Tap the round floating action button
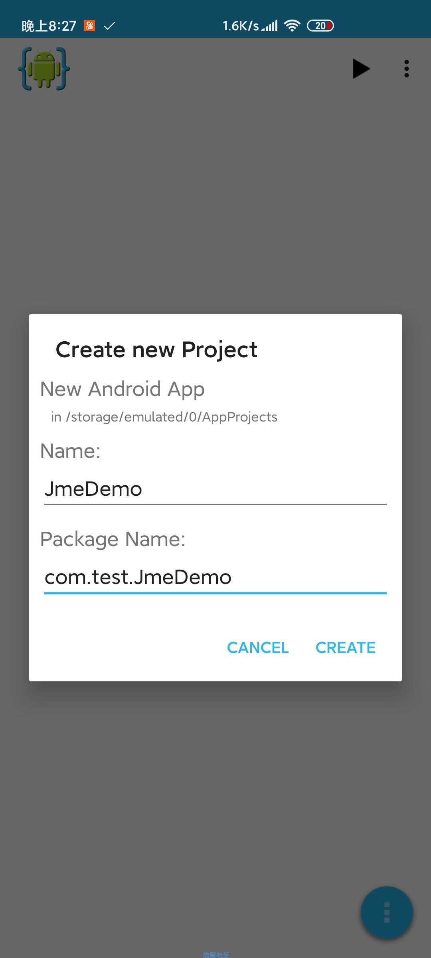This screenshot has width=431, height=958. point(386,912)
